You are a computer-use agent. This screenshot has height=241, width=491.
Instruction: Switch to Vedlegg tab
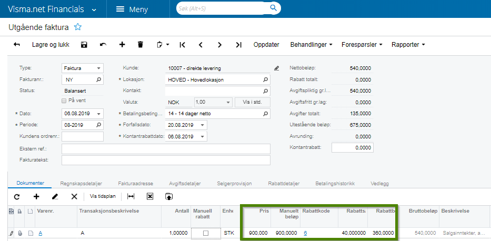[379, 184]
